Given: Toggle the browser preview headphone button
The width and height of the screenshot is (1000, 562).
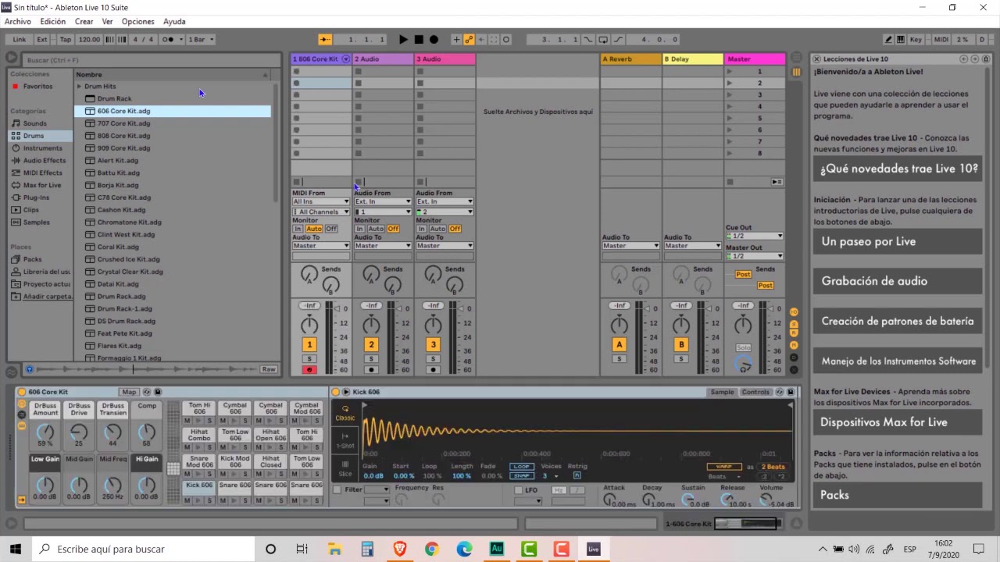Looking at the screenshot, I should pyautogui.click(x=30, y=369).
